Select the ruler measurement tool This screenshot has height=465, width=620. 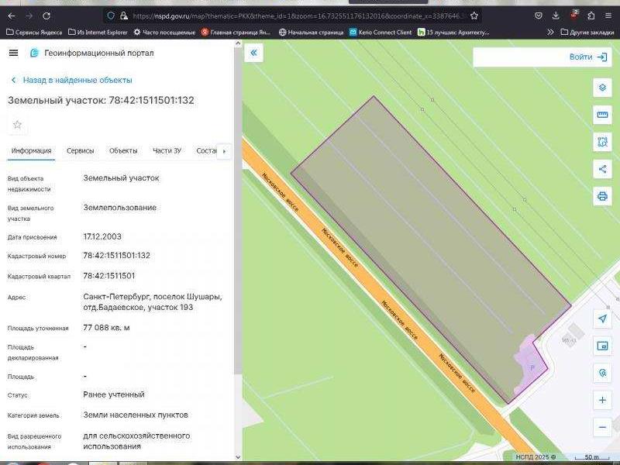click(602, 115)
